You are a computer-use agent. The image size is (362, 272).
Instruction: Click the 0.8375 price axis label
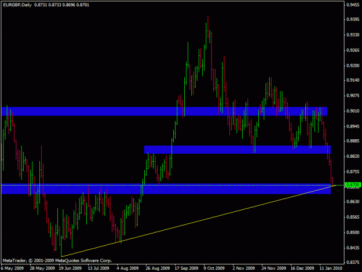(x=353, y=263)
